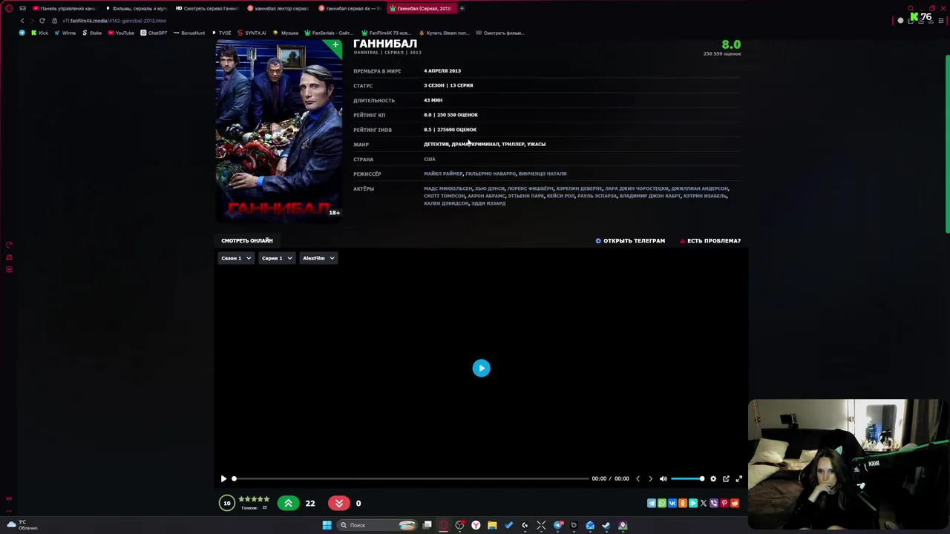
Task: Share via Telegram icon
Action: click(652, 503)
